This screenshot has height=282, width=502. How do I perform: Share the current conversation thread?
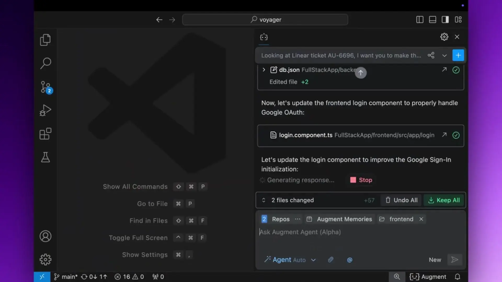tap(431, 55)
